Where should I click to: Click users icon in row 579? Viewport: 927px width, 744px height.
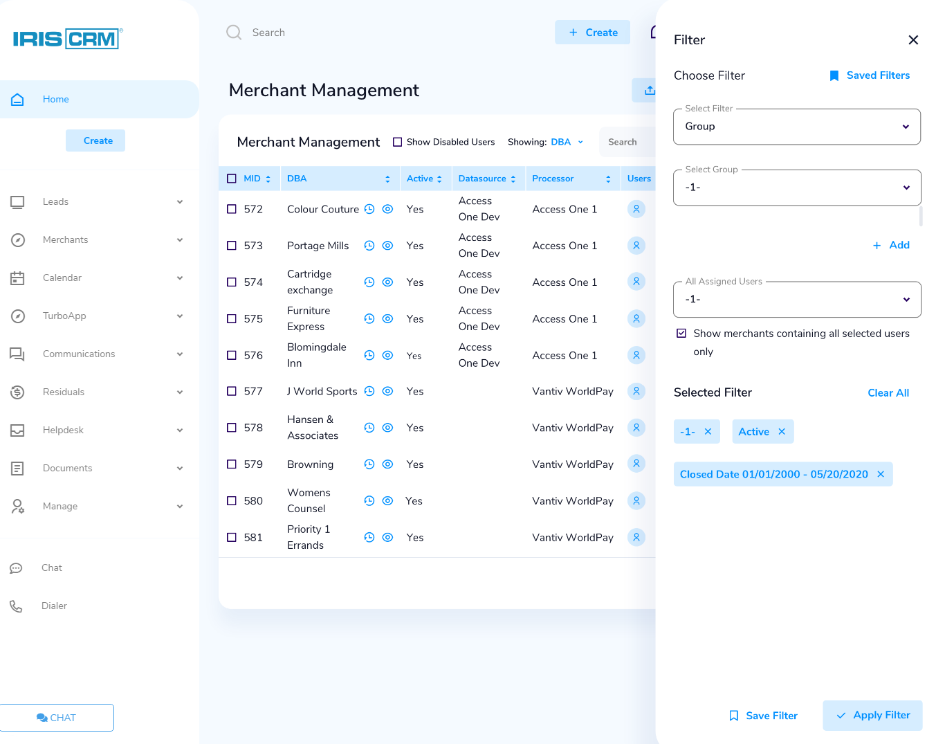pos(636,464)
